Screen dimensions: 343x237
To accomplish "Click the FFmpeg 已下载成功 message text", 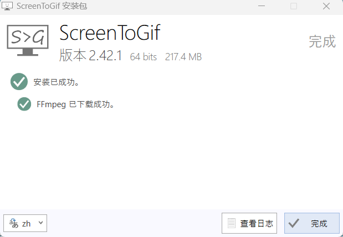I will tap(75, 104).
